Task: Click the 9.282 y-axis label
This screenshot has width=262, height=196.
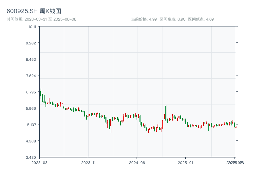Action: [32, 43]
